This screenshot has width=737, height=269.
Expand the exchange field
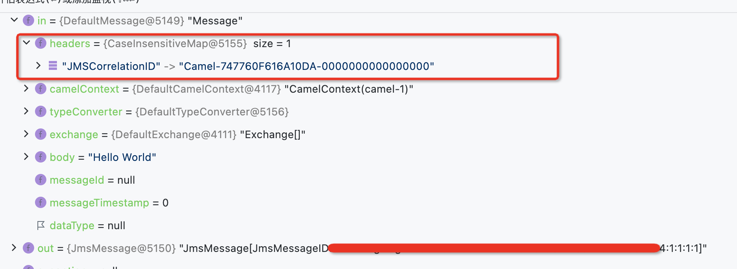(x=26, y=134)
